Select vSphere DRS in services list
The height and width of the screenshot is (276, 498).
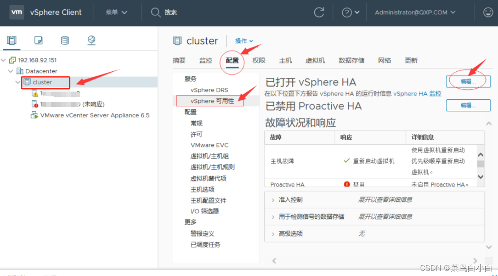(209, 90)
